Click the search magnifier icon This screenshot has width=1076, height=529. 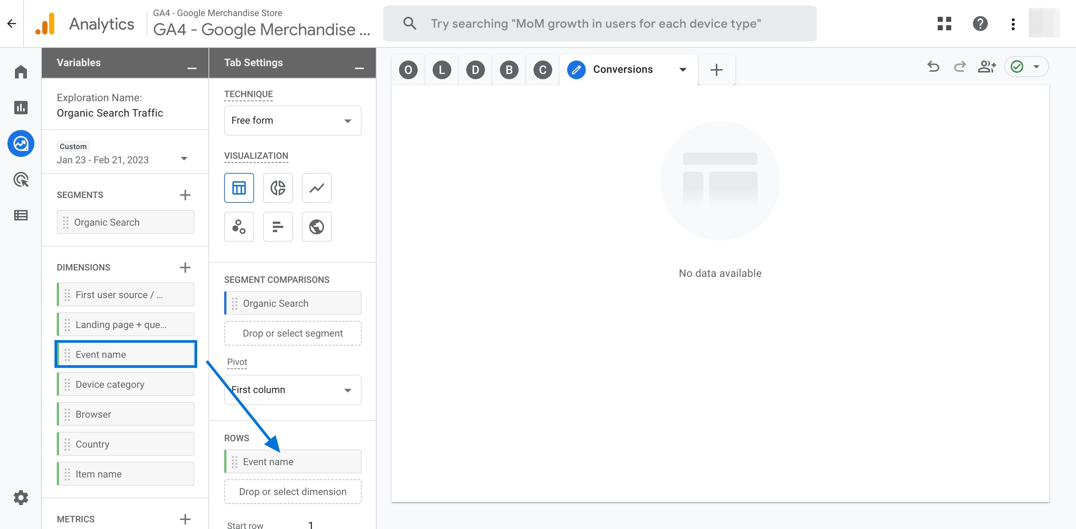click(410, 24)
